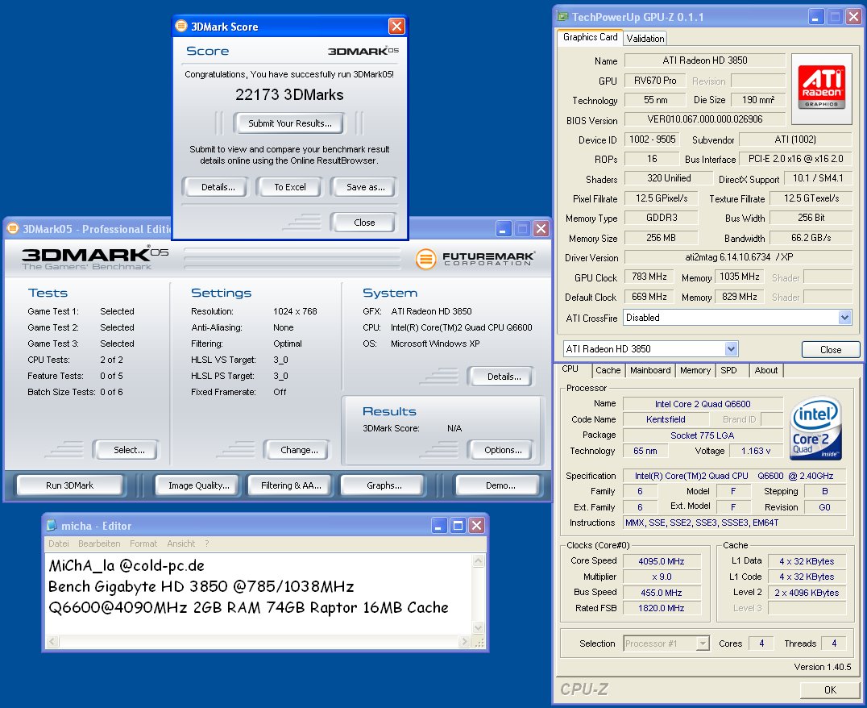
Task: Click the Editor vertical scrollbar up arrow
Action: point(479,561)
